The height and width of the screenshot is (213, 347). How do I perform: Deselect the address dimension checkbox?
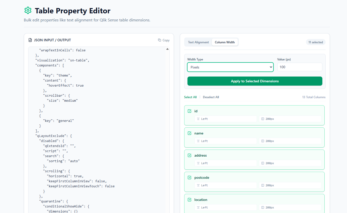(x=189, y=155)
